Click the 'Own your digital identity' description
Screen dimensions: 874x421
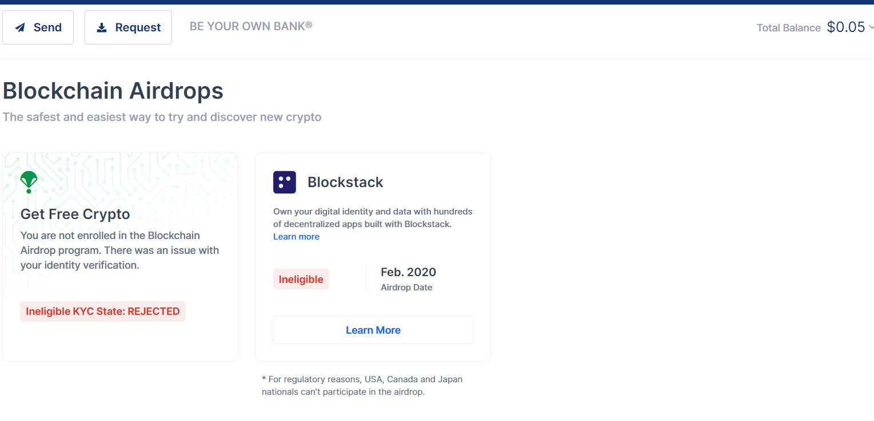click(x=373, y=218)
